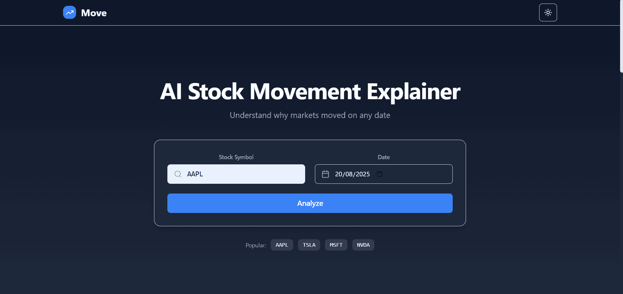Toggle the theme with the sun icon
This screenshot has height=294, width=623.
548,13
